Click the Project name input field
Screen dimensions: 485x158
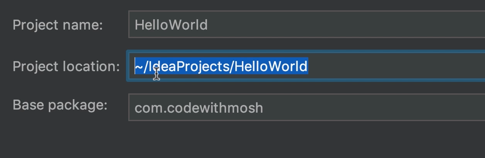point(305,25)
